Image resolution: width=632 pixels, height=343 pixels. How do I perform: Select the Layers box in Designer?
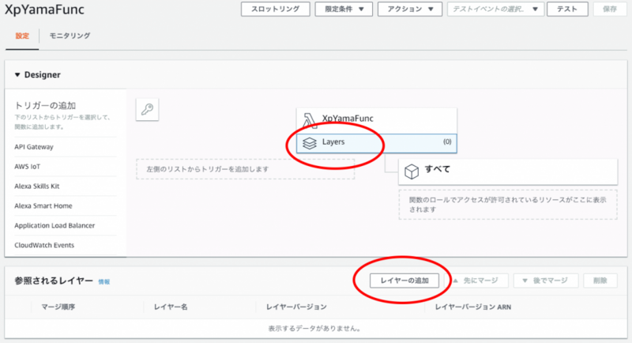[377, 144]
